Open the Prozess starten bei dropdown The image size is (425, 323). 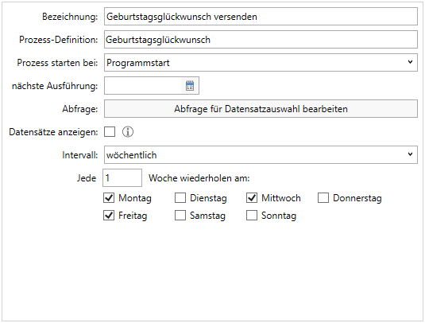[261, 63]
